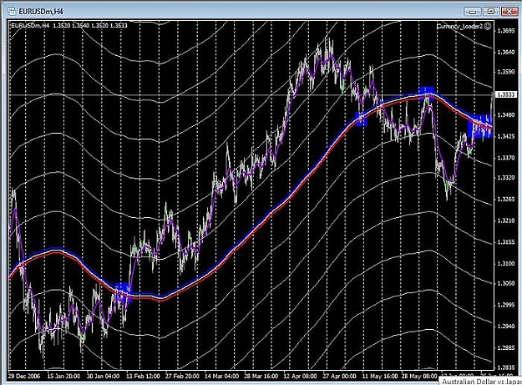Click the 1.3590 price scale label
This screenshot has height=385, width=522.
coord(505,72)
